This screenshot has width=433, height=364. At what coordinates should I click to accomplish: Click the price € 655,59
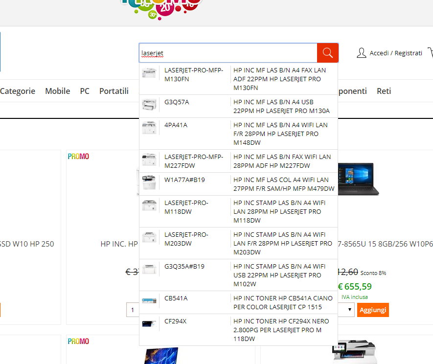click(x=355, y=286)
